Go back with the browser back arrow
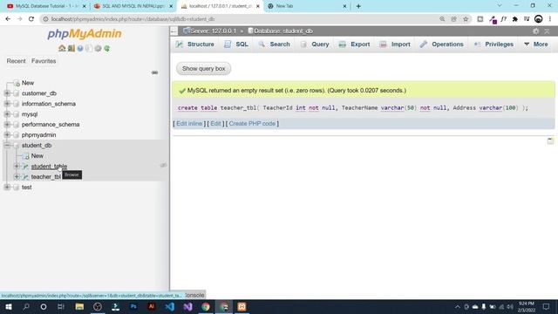Screen dimensions: 558x314 pos(8,19)
